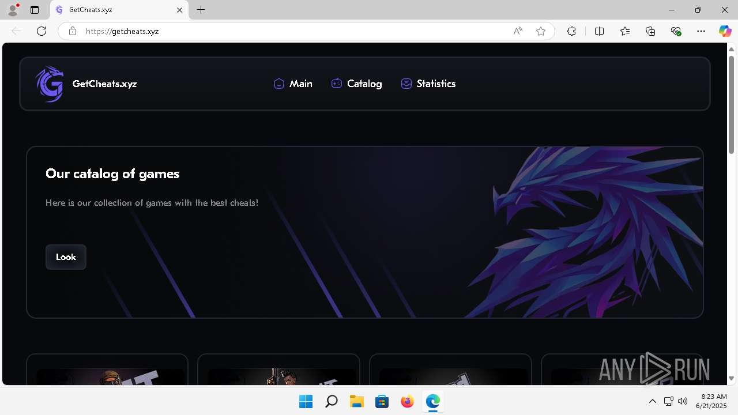Click the third game card thumbnail
Viewport: 738px width, 415px height.
pos(453,376)
